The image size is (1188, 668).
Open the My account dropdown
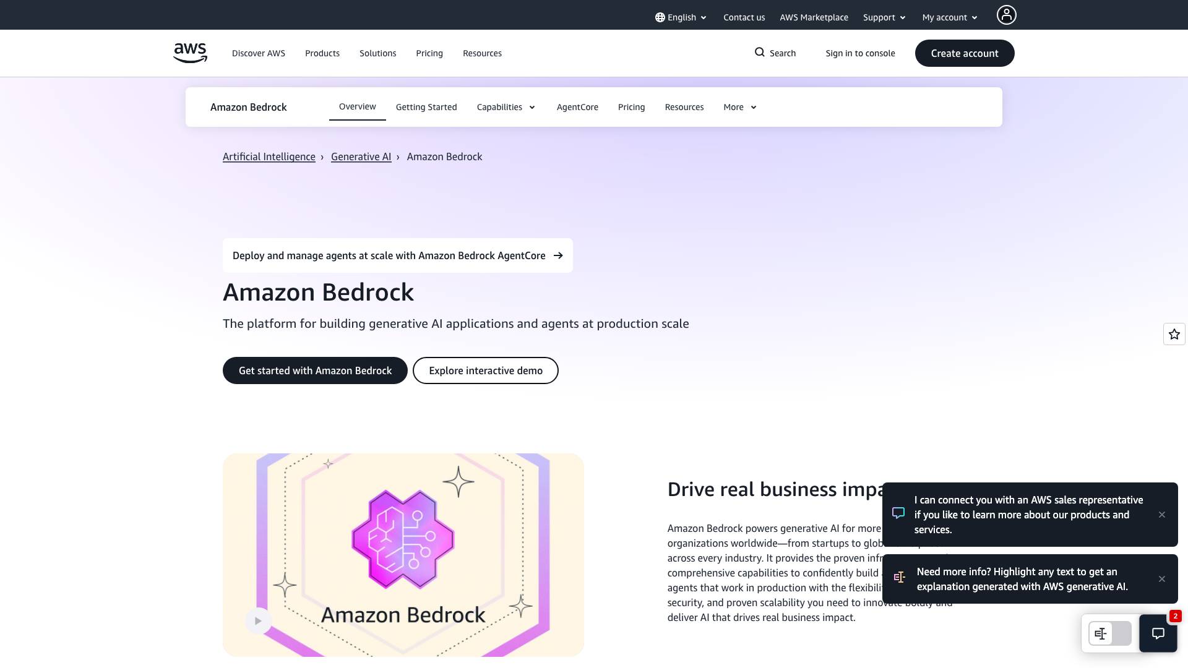[x=949, y=17]
